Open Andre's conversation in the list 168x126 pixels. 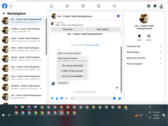[x=23, y=40]
